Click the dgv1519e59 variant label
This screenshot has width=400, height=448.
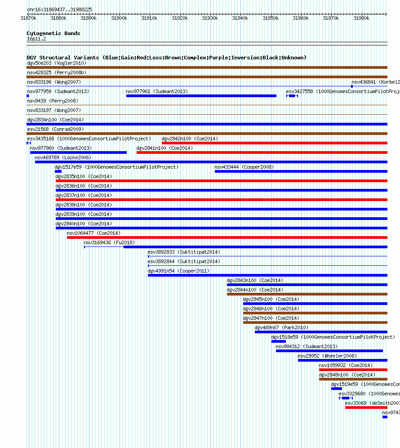pyautogui.click(x=365, y=384)
